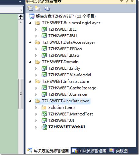This screenshot has width=139, height=155.
Task: Click the View Class Diagram toolbar icon
Action: pos(47,9)
